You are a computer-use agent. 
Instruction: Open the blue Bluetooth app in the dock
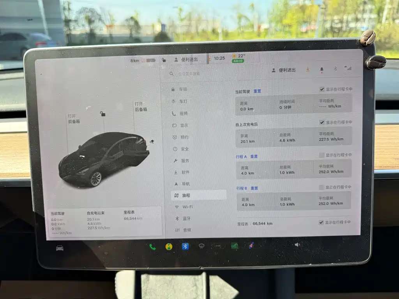coord(185,246)
